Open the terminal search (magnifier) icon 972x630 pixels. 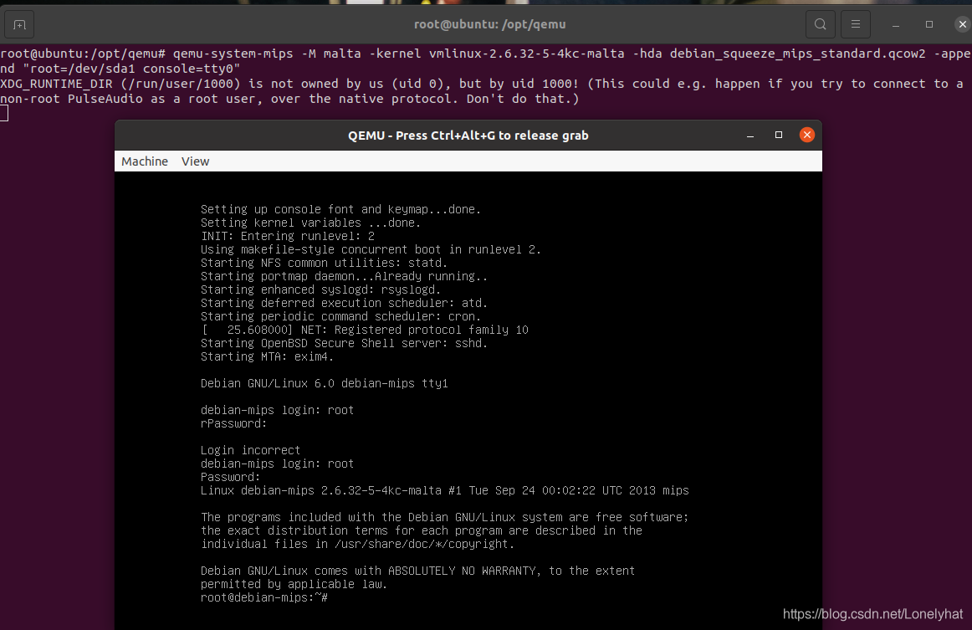click(820, 25)
